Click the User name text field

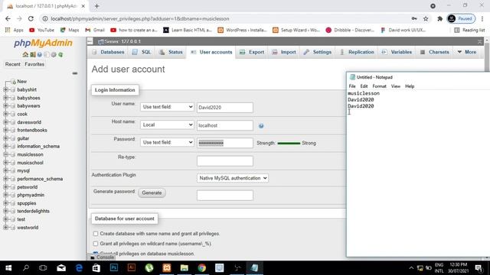click(225, 107)
